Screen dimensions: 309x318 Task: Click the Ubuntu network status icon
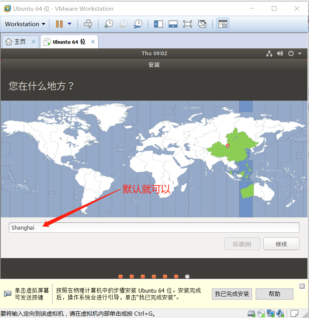pos(269,53)
